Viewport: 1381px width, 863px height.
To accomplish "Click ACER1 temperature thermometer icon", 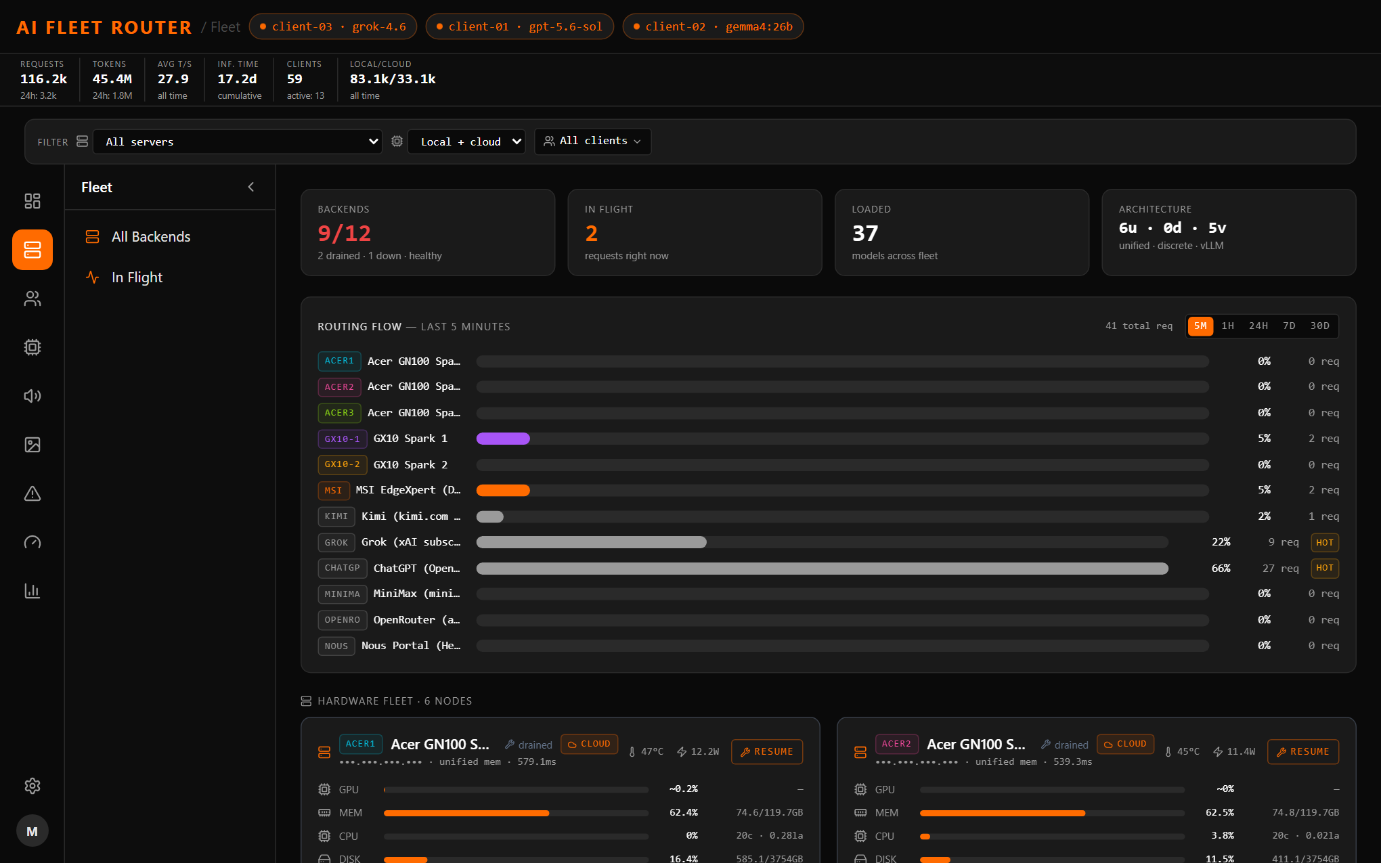I will [632, 752].
